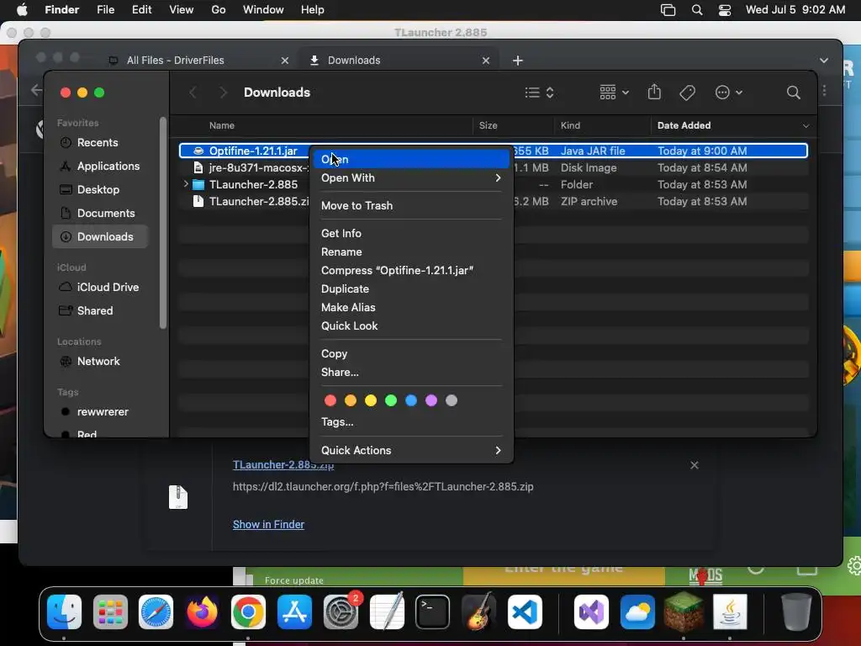Image resolution: width=861 pixels, height=646 pixels.
Task: Go forward using Finder's forward arrow
Action: click(x=223, y=93)
